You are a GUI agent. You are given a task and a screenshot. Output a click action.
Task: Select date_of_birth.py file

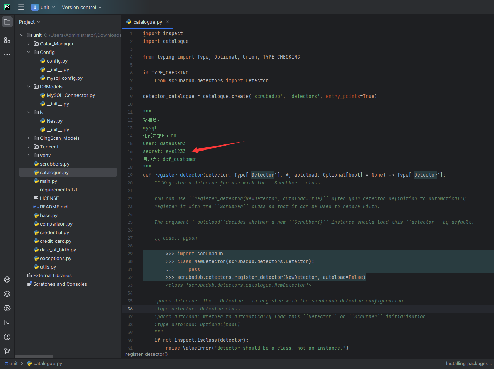[55, 250]
